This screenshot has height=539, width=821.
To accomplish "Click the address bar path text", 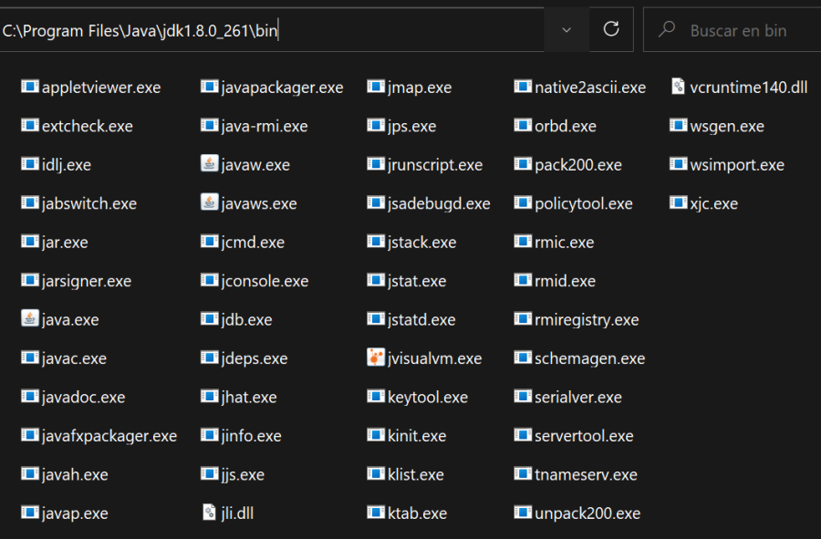I will pos(140,31).
